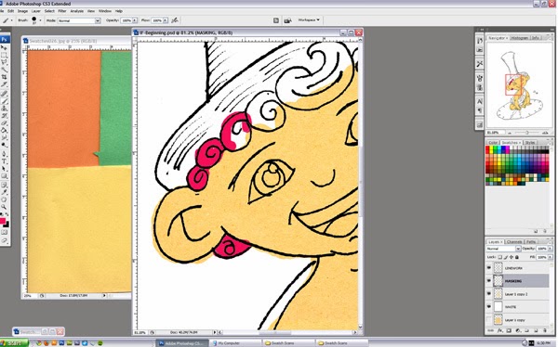Toggle lock transparent pixels
This screenshot has height=347, width=558.
[499, 257]
